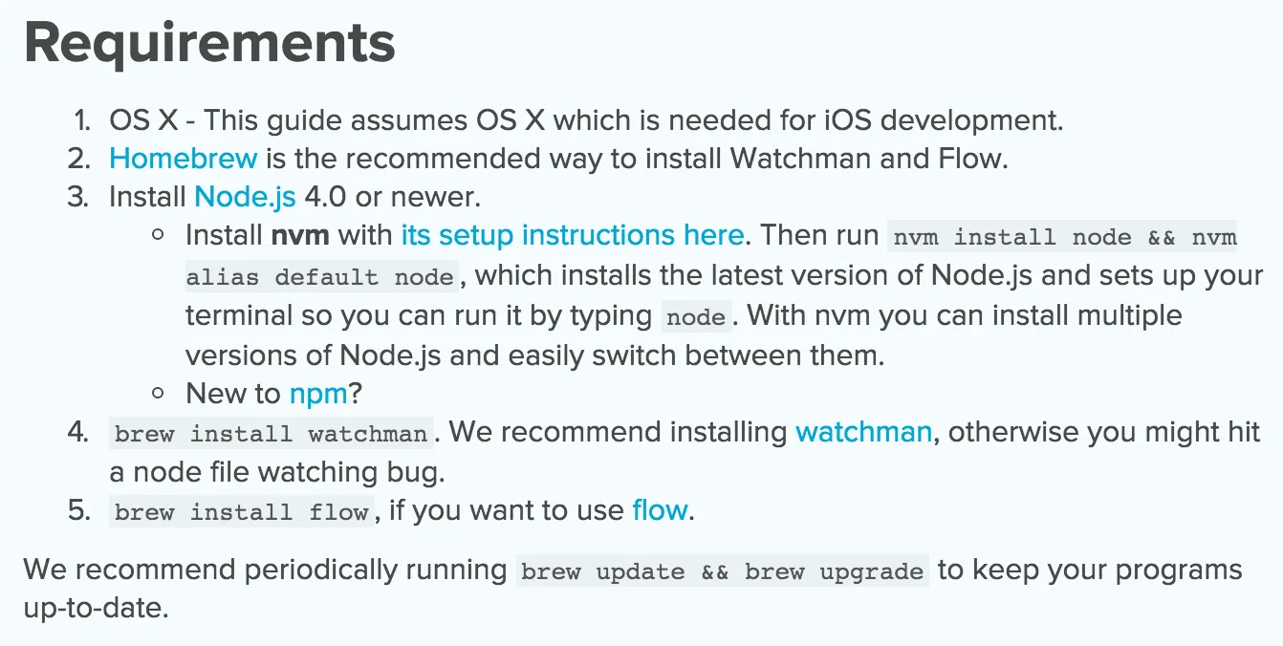Click the OS X requirement list item

click(586, 120)
